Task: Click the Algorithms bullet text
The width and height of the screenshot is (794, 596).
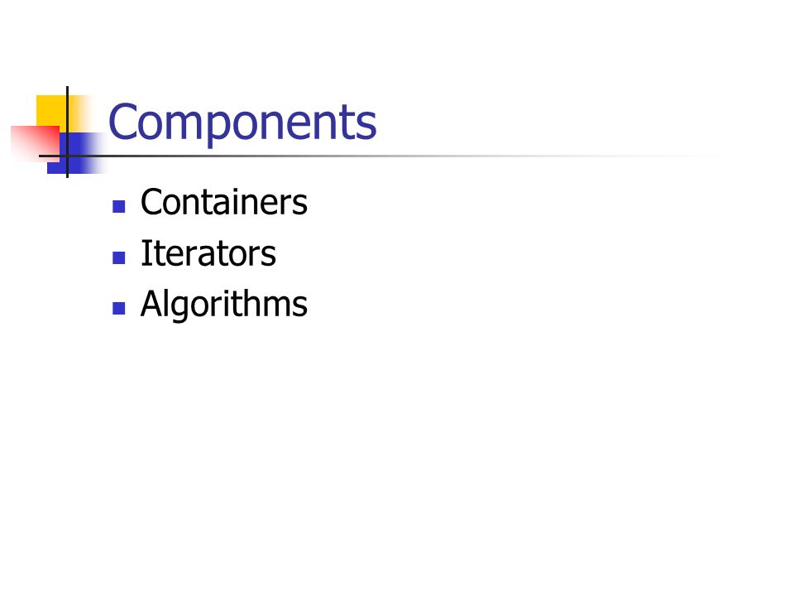Action: 224,304
